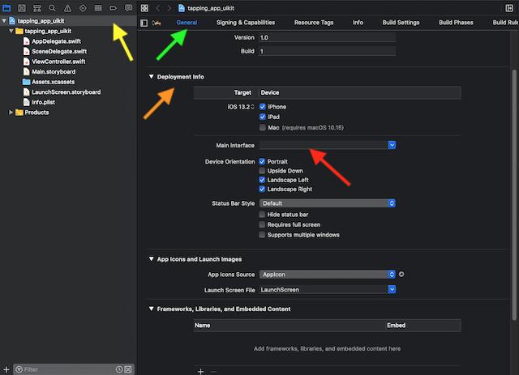Open the Symbol navigator
519x375 pixels.
tap(37, 8)
